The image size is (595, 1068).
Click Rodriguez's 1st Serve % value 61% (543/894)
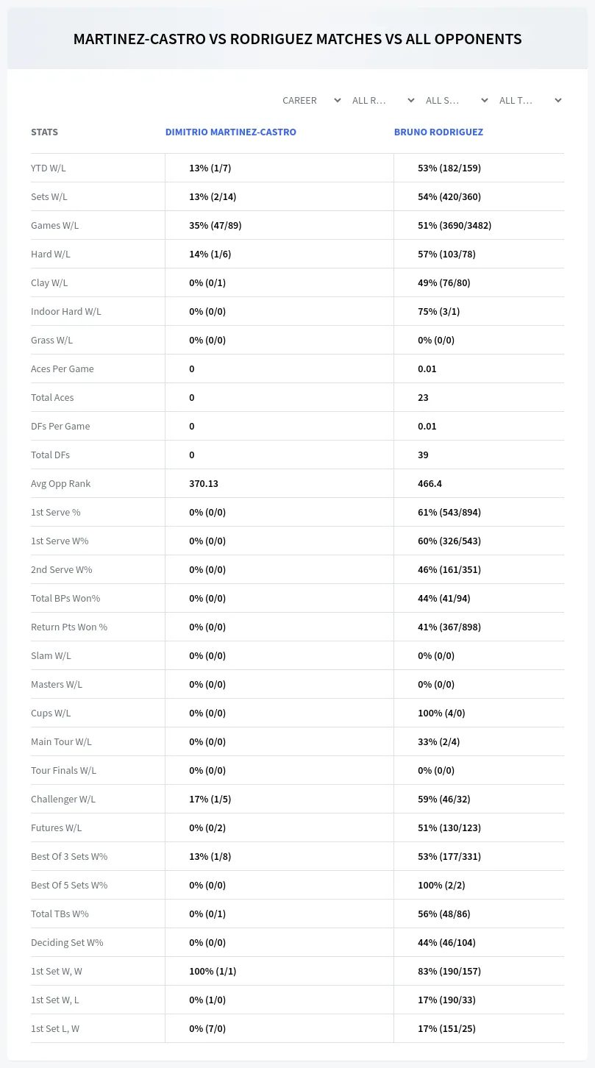click(449, 512)
